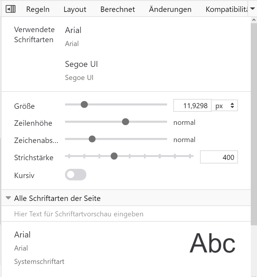Click the Strichstärke slider handle
The width and height of the screenshot is (257, 277).
(114, 156)
